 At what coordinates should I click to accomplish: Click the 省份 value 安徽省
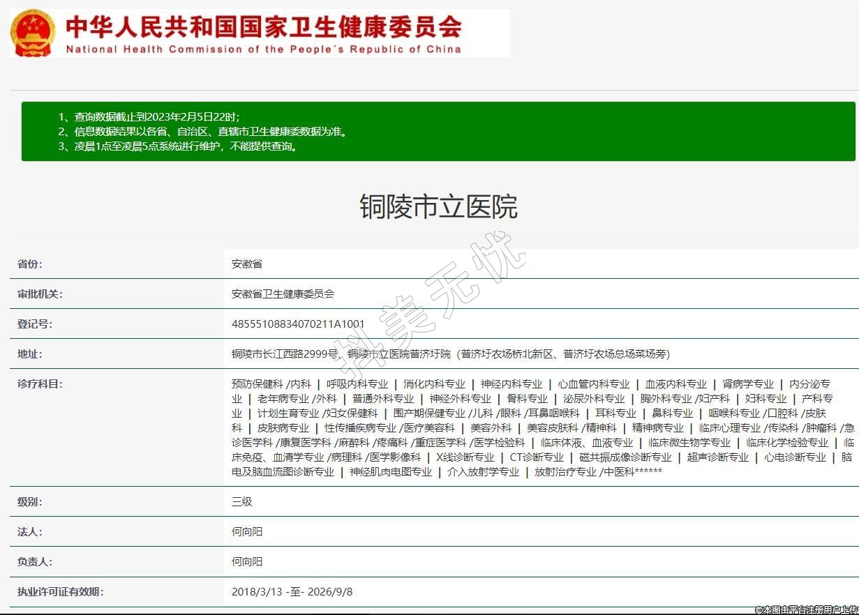coord(247,264)
